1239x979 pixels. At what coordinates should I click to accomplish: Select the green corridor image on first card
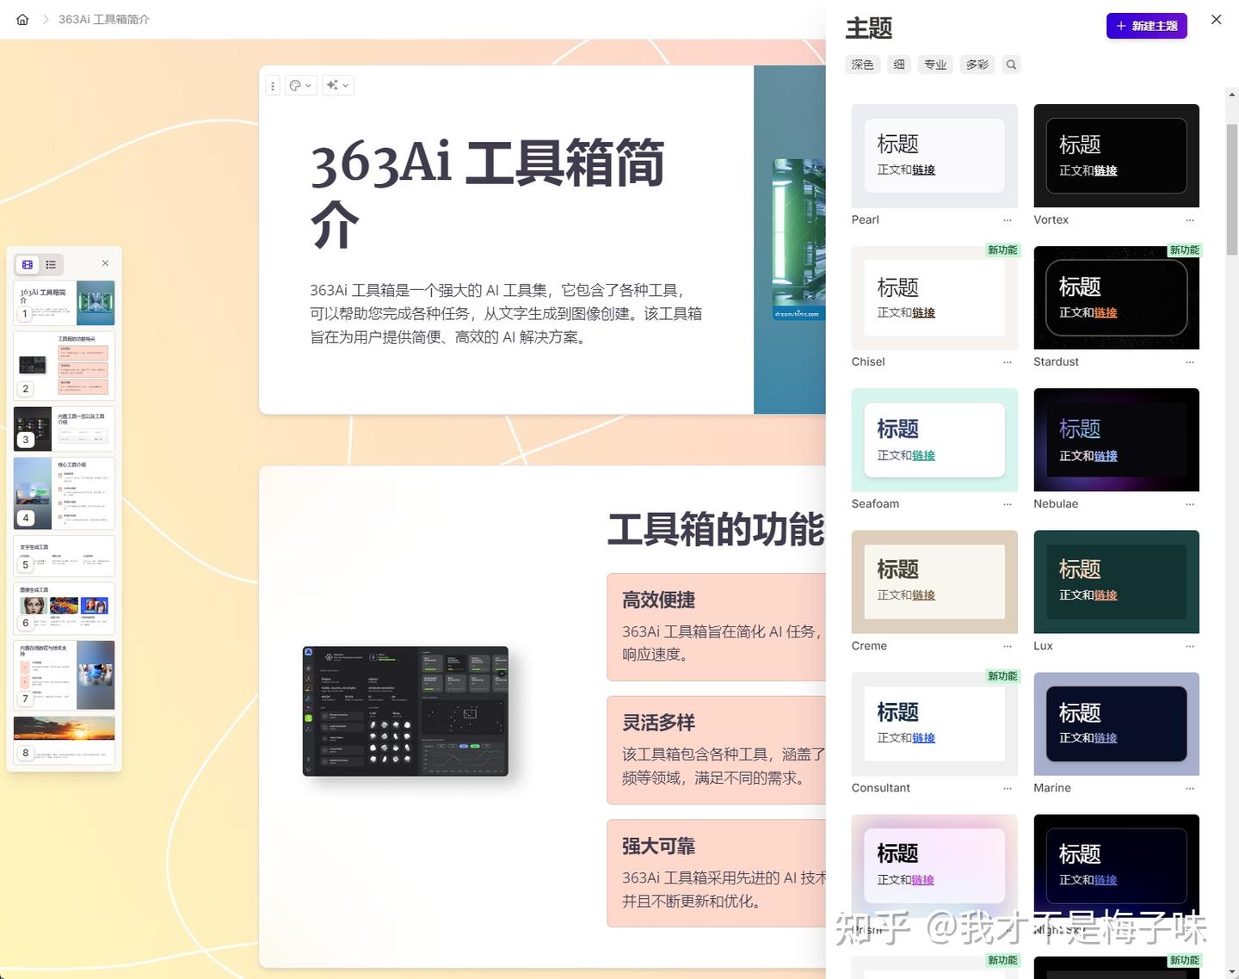[x=798, y=239]
